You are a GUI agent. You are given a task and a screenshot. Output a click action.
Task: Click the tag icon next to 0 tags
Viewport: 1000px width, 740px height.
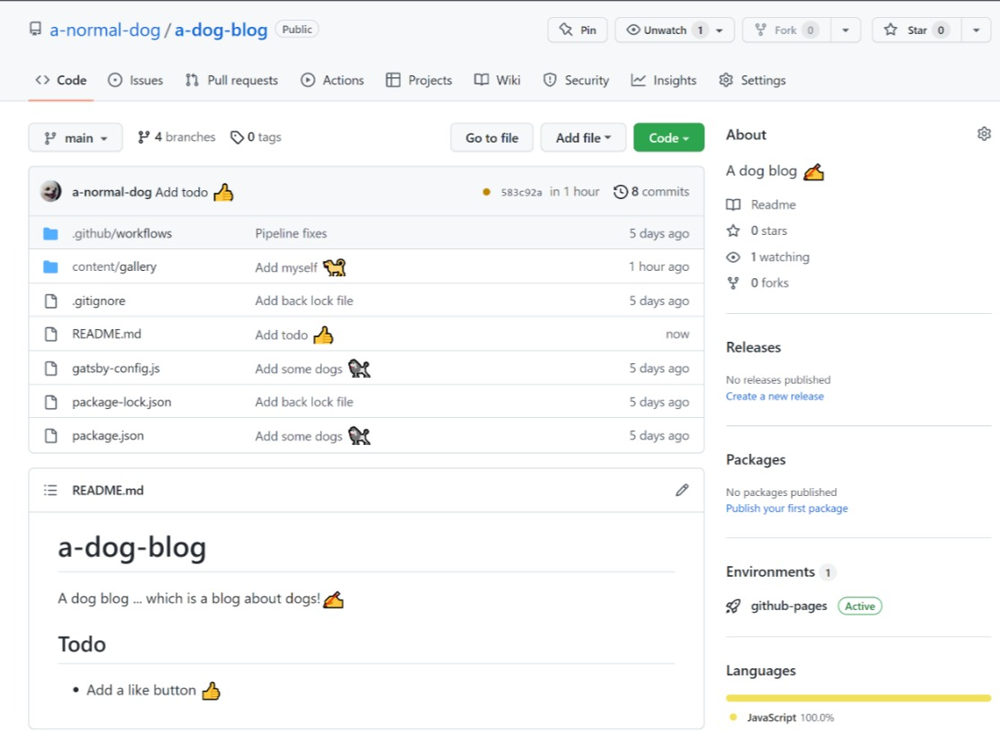[237, 137]
